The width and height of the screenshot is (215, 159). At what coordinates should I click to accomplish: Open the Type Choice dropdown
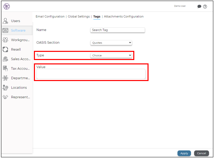pyautogui.click(x=111, y=55)
